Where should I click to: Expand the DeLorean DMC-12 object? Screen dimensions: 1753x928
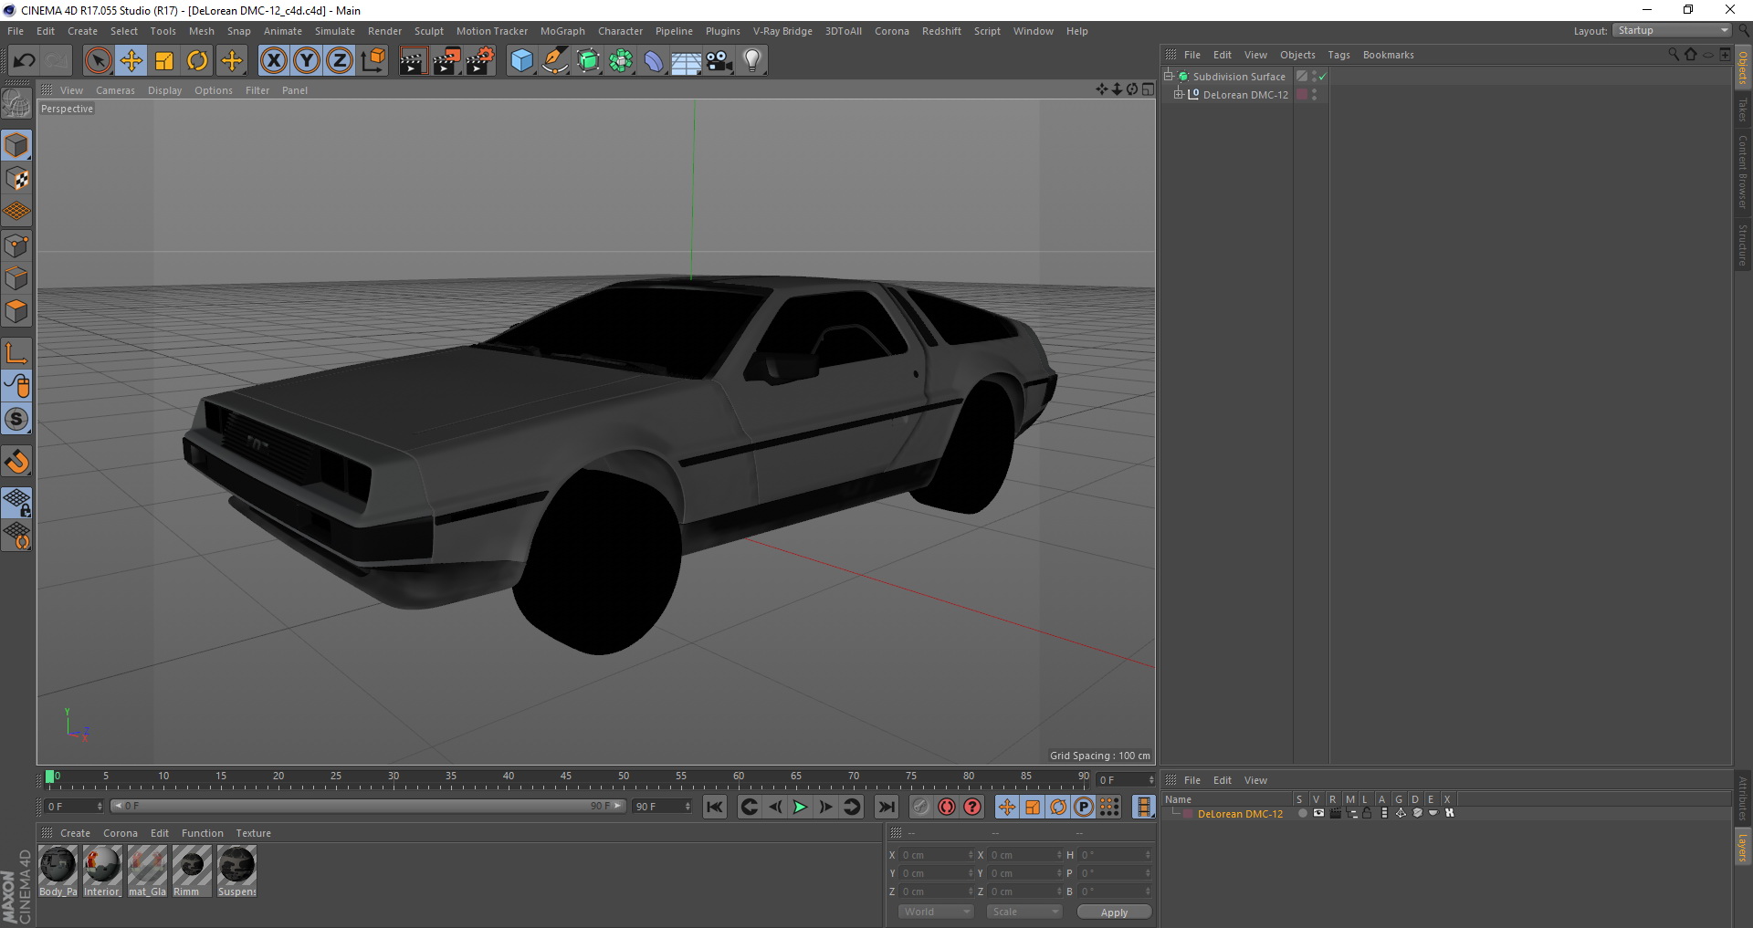pyautogui.click(x=1178, y=95)
